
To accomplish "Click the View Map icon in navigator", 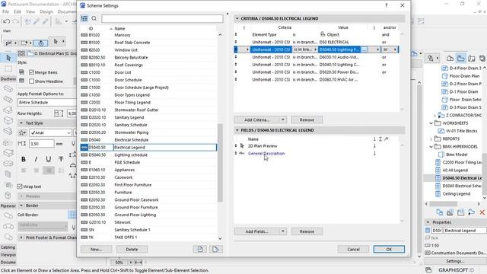I will (x=460, y=58).
